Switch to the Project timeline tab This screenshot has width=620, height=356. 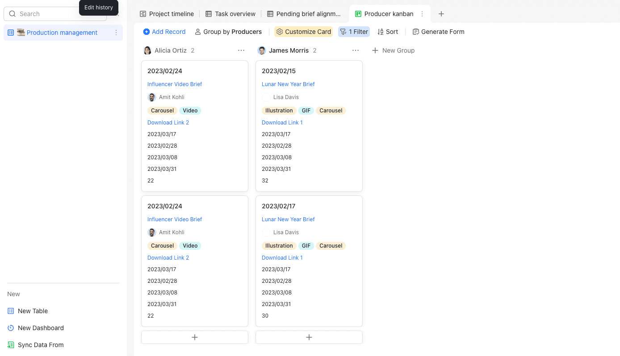pos(167,14)
